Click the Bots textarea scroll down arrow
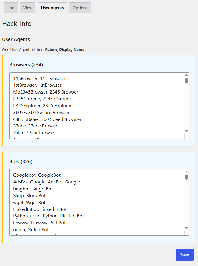 click(186, 228)
